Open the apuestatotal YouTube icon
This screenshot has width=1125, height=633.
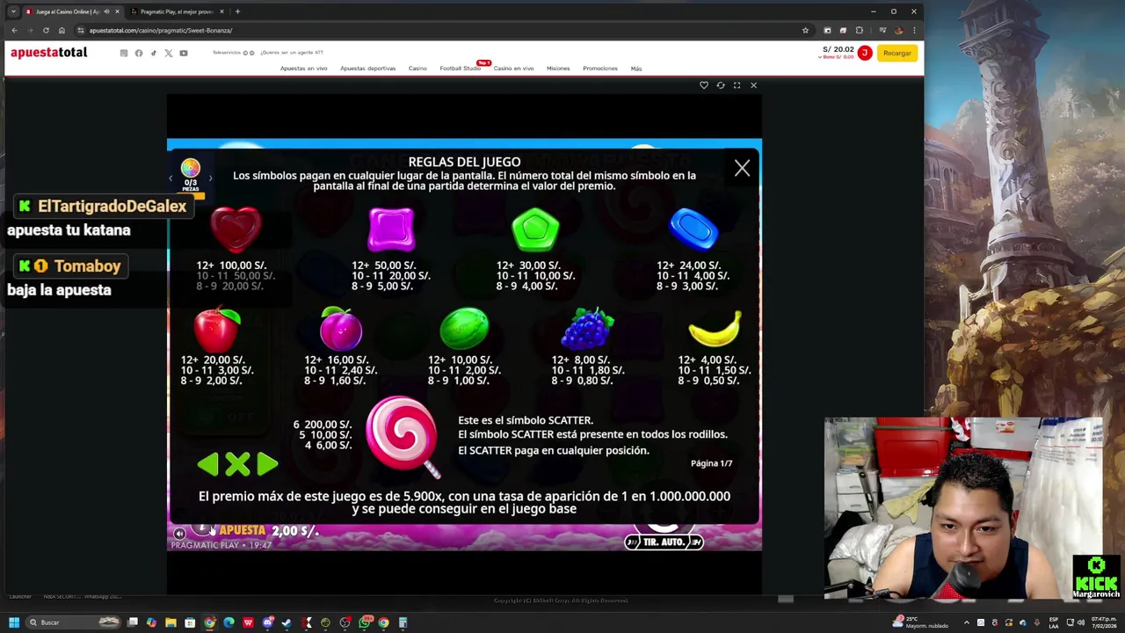pos(184,54)
